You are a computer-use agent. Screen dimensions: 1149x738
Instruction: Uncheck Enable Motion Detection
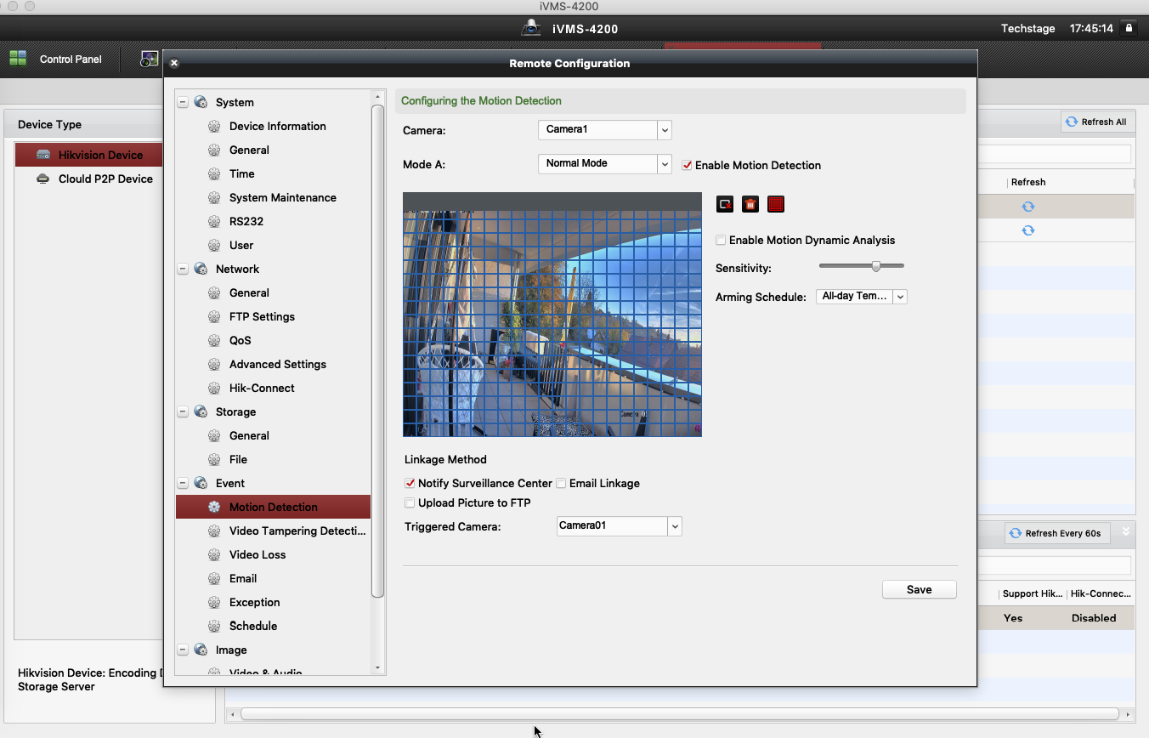click(688, 165)
